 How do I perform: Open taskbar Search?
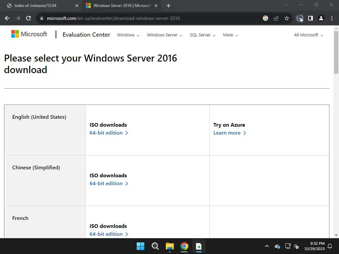tap(155, 246)
